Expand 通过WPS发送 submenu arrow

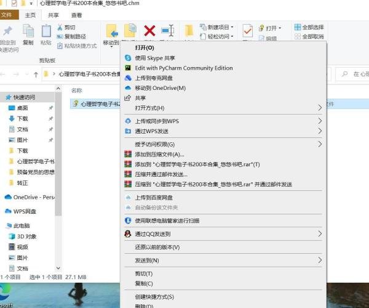coord(320,131)
